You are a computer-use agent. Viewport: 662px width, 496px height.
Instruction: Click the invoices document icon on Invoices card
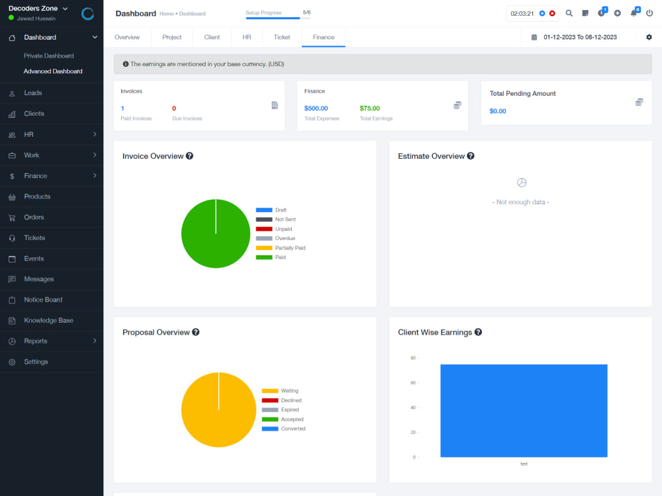pyautogui.click(x=274, y=104)
